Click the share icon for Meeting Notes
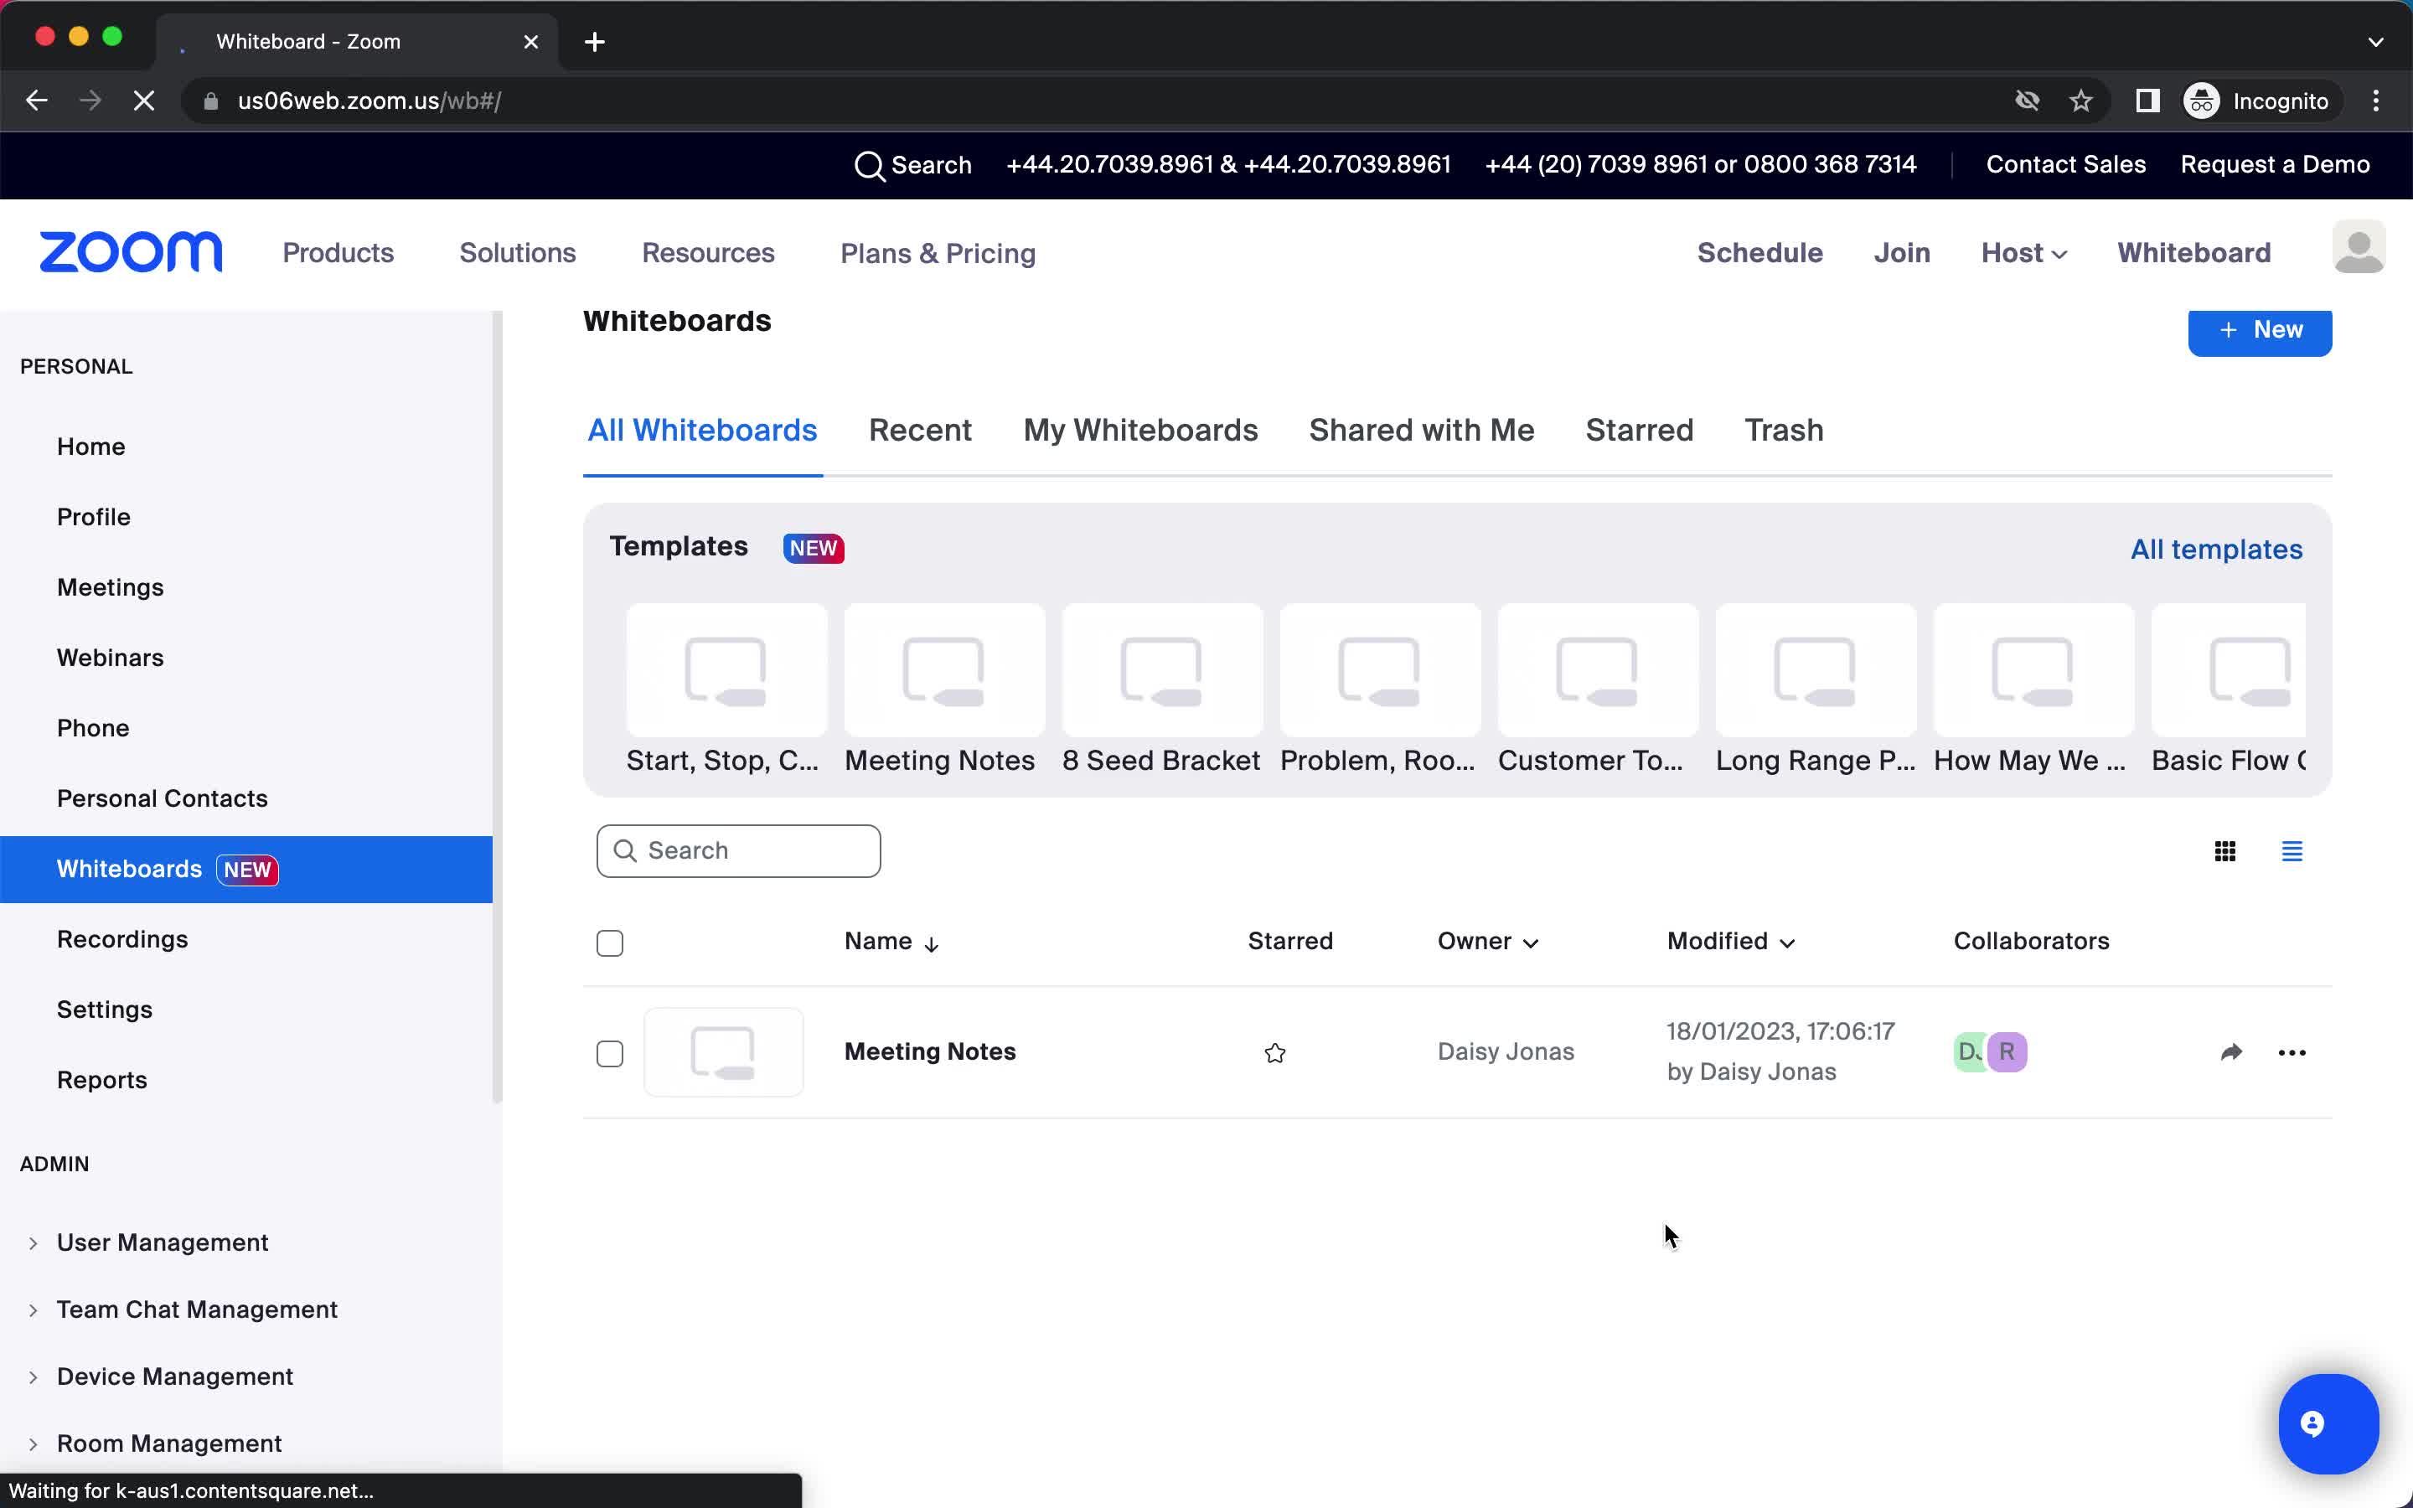2413x1508 pixels. click(2229, 1050)
